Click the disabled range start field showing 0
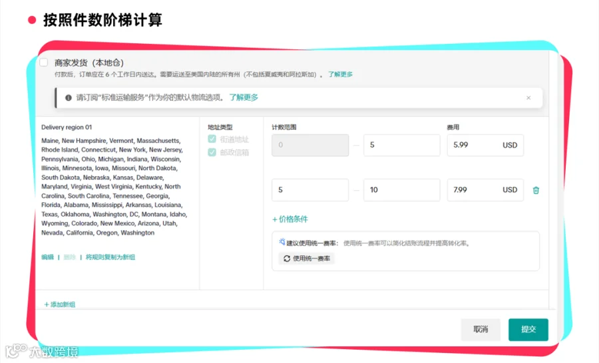This screenshot has width=599, height=363. click(310, 145)
